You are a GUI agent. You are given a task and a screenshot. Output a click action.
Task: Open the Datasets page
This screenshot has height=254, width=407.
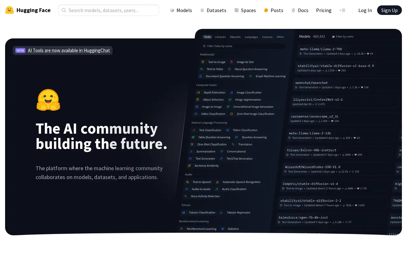[x=213, y=10]
